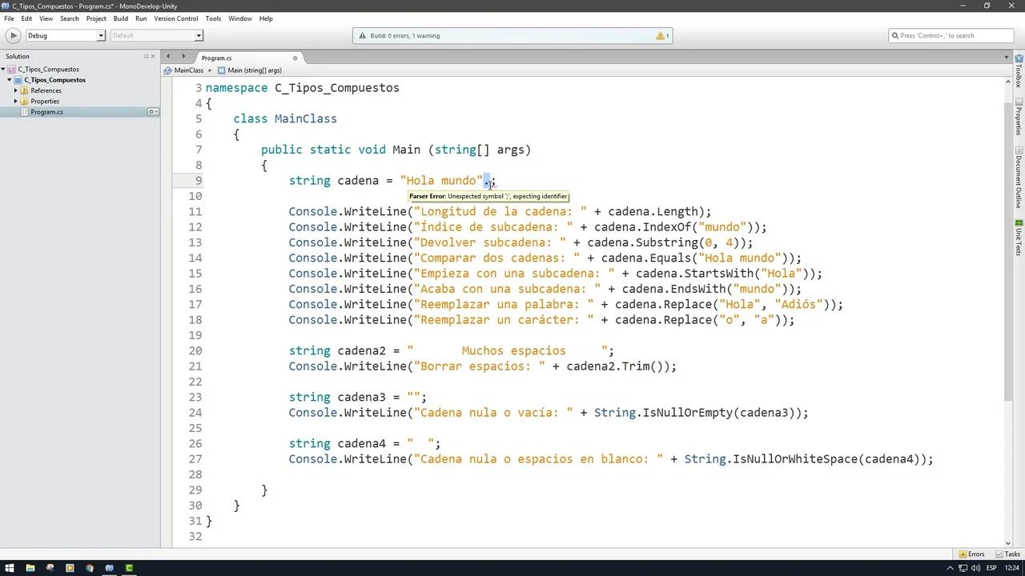Viewport: 1025px width, 576px height.
Task: Switch to the Program.cs tab
Action: point(216,58)
